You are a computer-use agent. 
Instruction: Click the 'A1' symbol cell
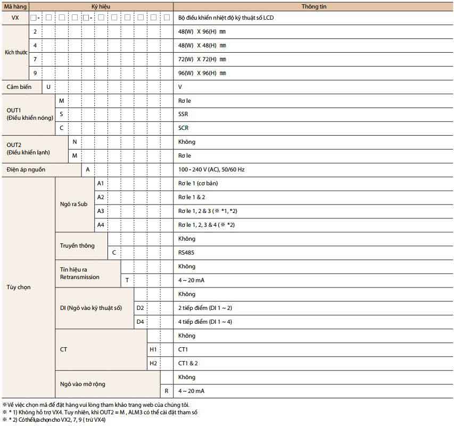[101, 183]
